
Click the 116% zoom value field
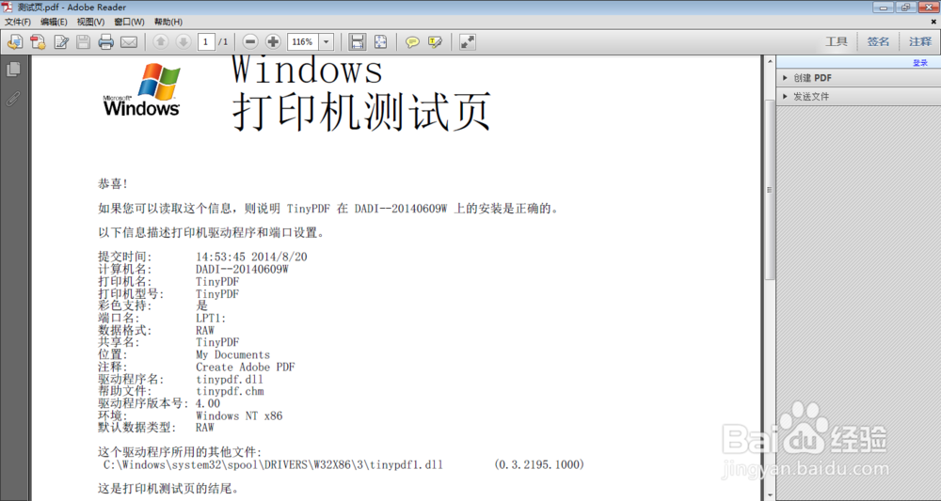303,42
